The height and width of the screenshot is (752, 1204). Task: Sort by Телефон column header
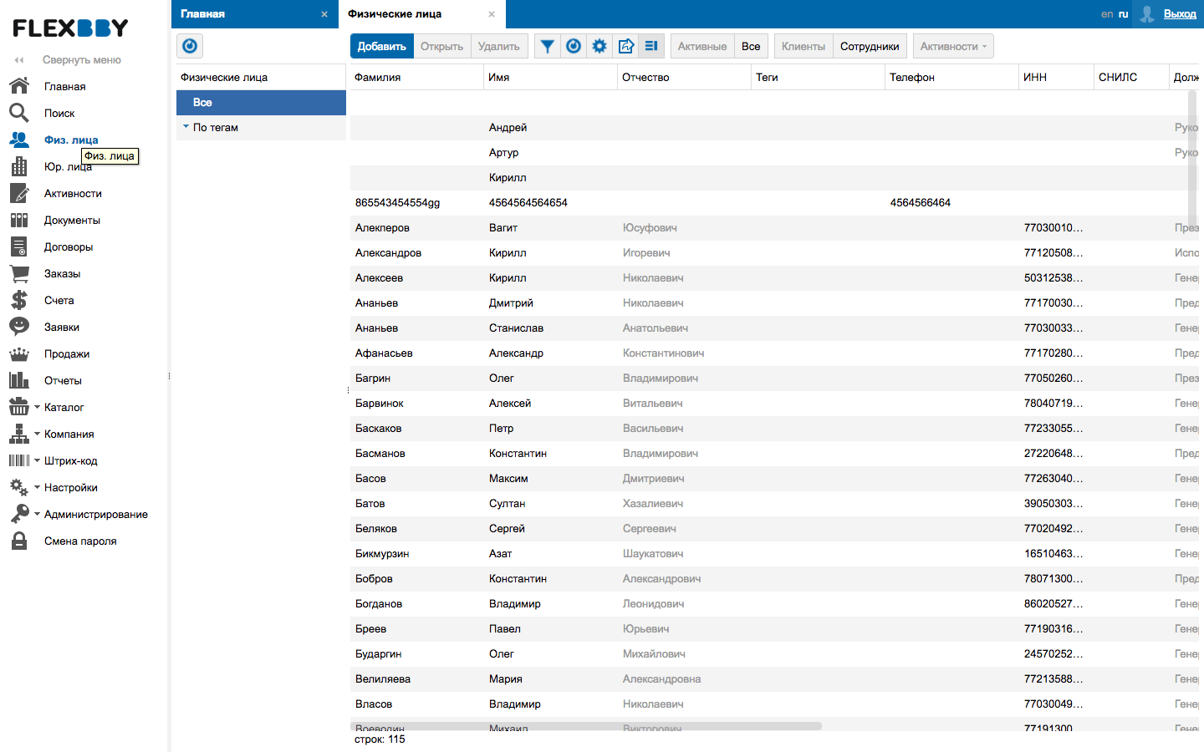click(951, 77)
